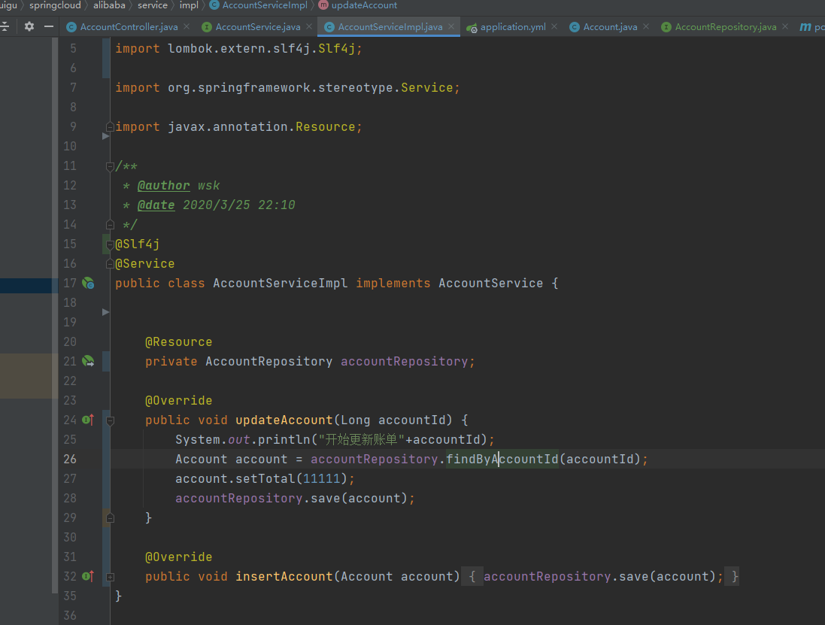This screenshot has width=825, height=625.
Task: Toggle fold marker at Javadoc end line 14
Action: 110,225
